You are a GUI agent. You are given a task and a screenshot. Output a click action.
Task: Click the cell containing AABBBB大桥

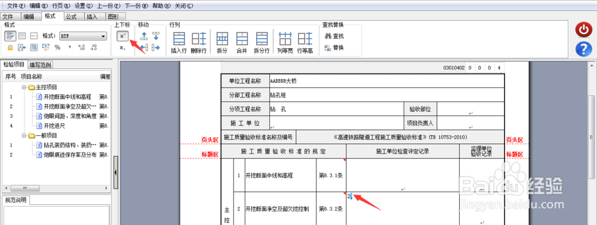tap(386, 81)
